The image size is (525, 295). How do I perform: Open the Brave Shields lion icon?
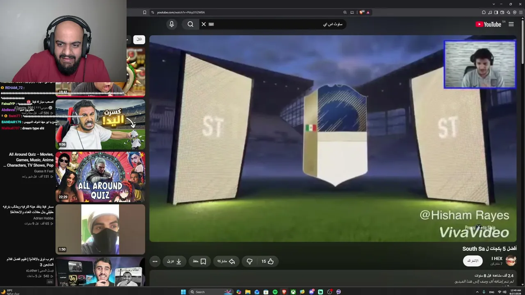[x=361, y=12]
